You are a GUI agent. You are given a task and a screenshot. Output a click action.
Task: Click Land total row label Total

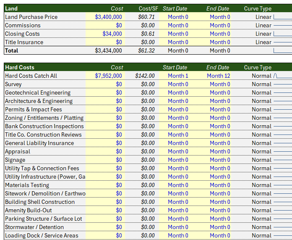tap(12, 50)
